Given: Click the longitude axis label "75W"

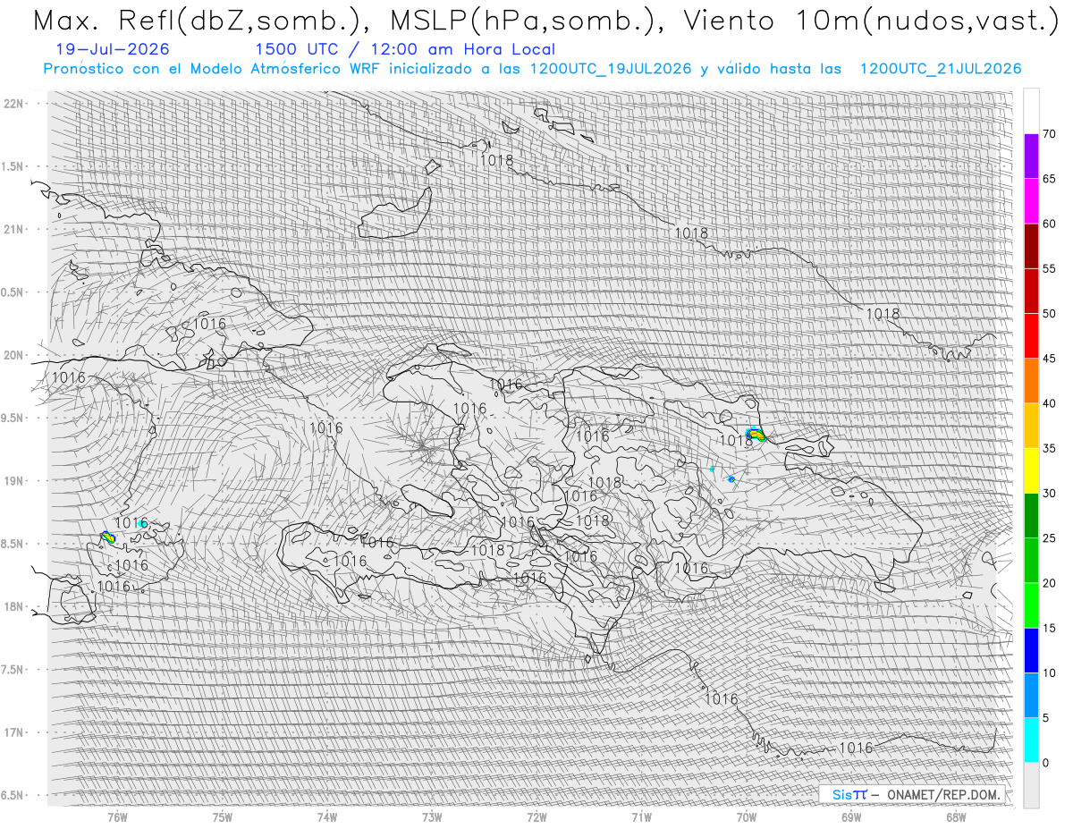Looking at the screenshot, I should (x=223, y=816).
